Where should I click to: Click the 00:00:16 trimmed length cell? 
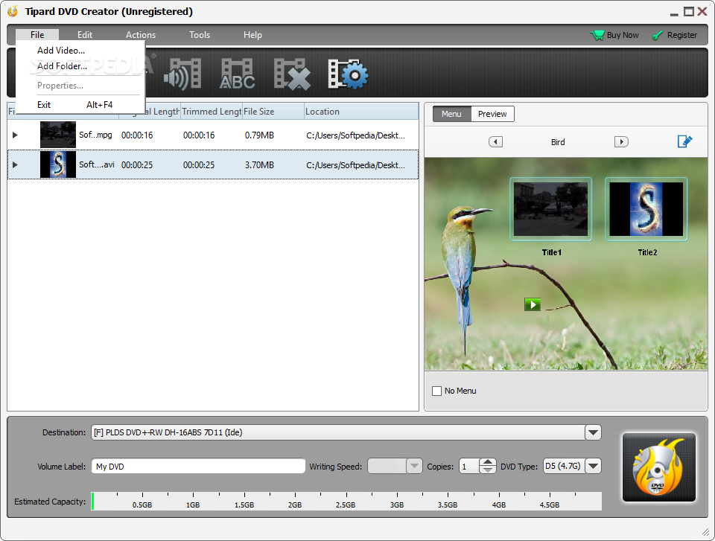tap(199, 135)
